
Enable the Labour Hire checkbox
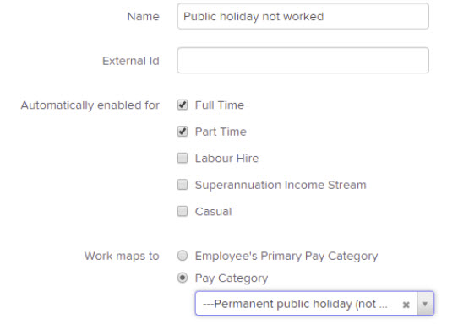[183, 158]
